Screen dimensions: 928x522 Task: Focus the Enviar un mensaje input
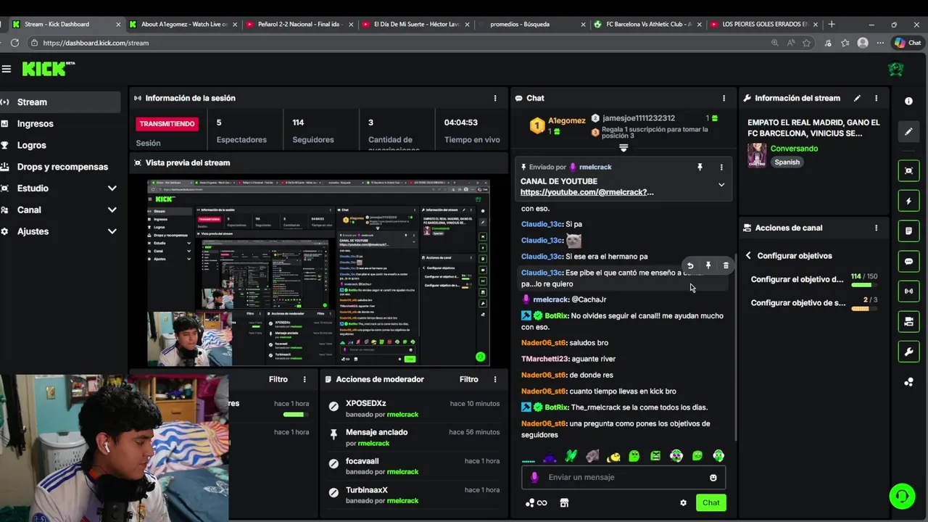coord(623,478)
